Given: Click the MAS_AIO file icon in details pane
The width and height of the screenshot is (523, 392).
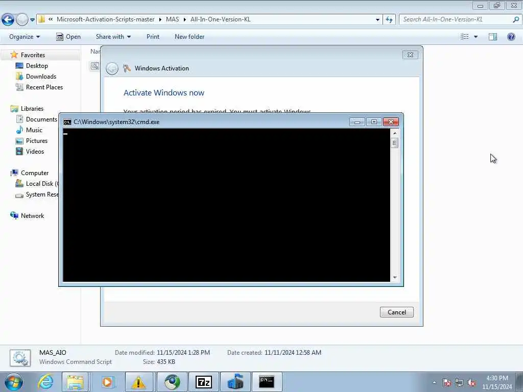Looking at the screenshot, I should click(x=20, y=358).
